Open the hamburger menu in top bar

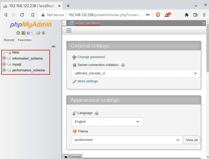click(x=69, y=30)
